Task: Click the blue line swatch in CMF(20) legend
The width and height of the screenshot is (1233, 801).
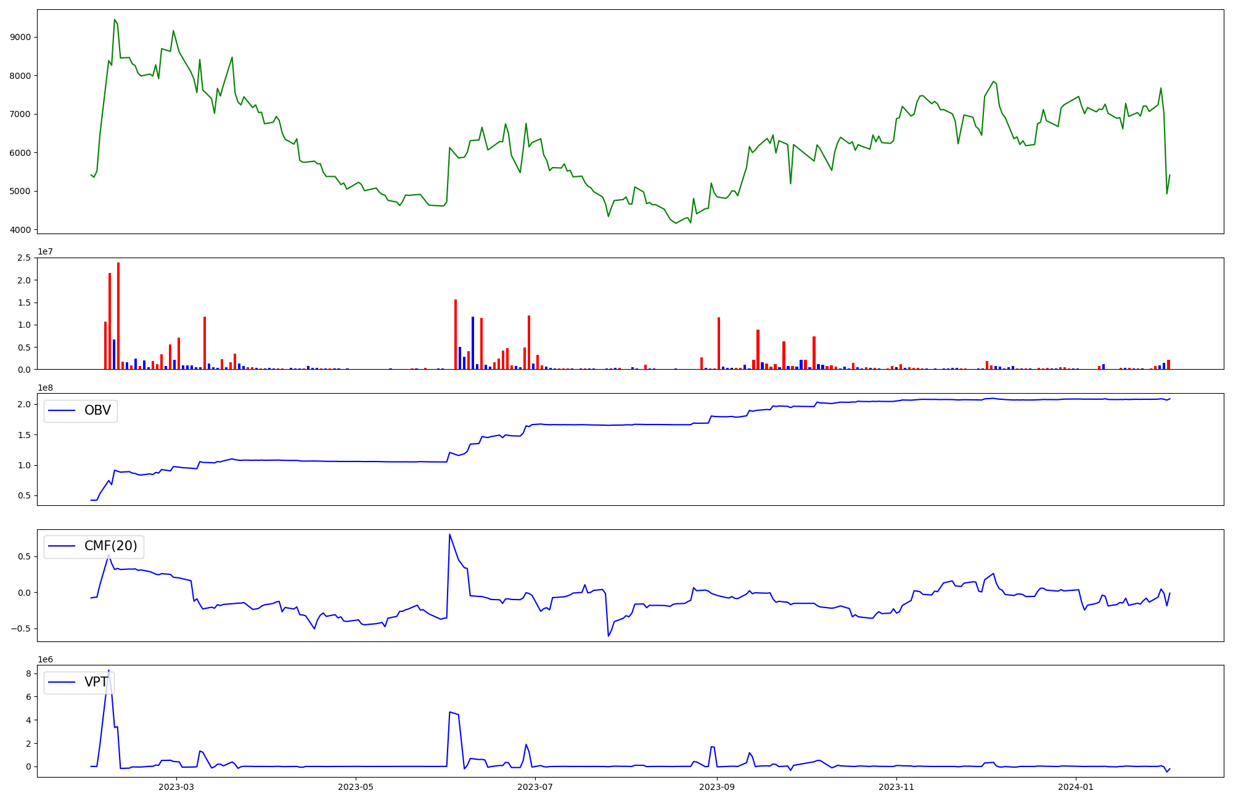Action: click(62, 547)
